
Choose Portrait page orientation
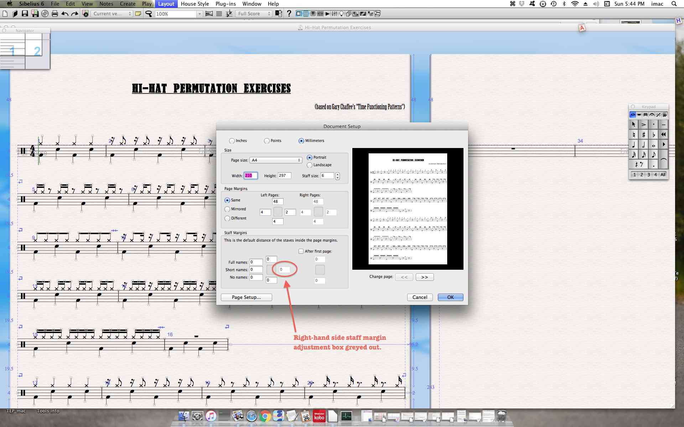(x=310, y=157)
